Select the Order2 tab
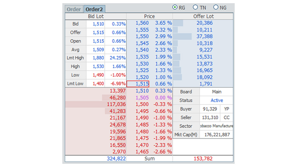This screenshot has width=297, height=167. (x=94, y=9)
